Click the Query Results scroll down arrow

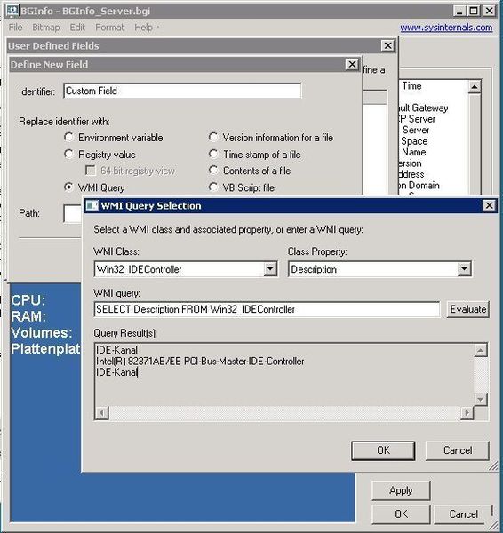[x=481, y=399]
